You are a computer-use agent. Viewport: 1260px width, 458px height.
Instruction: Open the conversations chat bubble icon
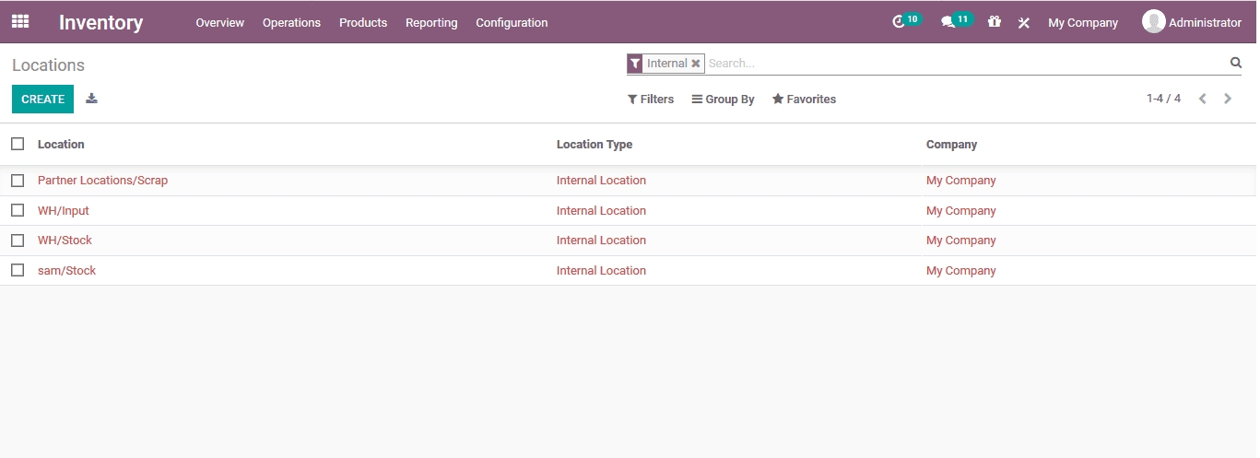[948, 22]
